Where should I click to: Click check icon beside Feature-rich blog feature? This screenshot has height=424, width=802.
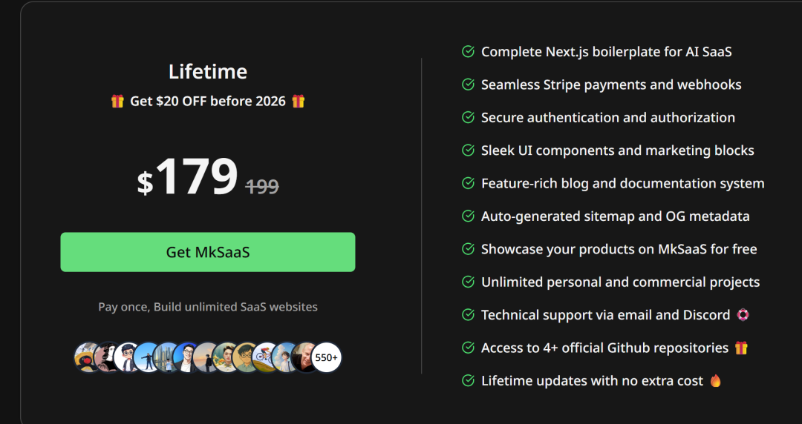pyautogui.click(x=468, y=183)
